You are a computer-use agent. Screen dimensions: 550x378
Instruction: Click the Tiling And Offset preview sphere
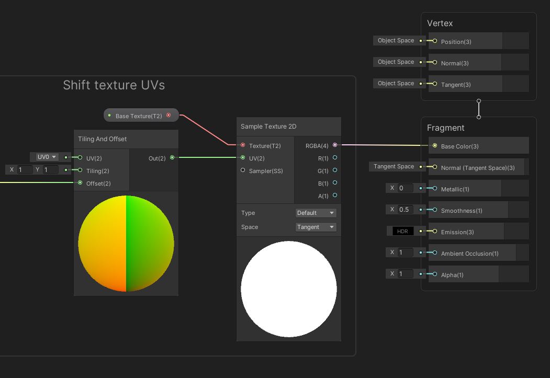tap(126, 244)
